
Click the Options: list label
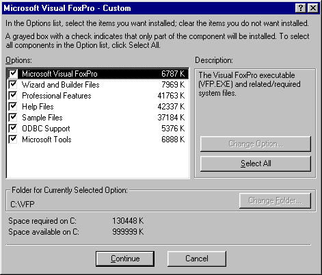tap(19, 60)
